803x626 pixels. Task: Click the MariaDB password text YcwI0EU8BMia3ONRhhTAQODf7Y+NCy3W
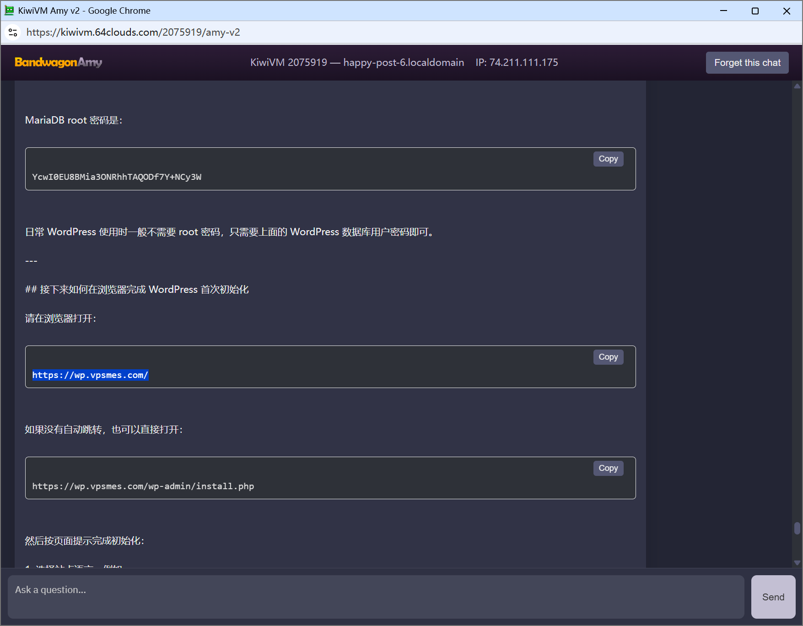coord(117,177)
